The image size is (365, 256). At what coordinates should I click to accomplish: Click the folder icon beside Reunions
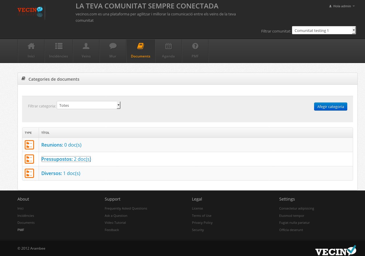[x=29, y=145]
